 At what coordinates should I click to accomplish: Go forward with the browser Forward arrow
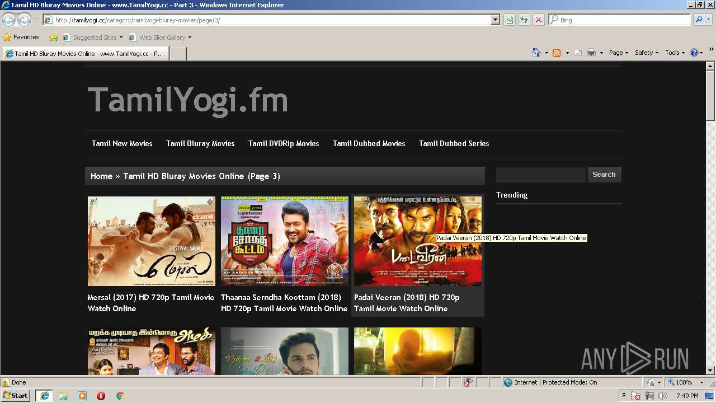click(x=24, y=20)
